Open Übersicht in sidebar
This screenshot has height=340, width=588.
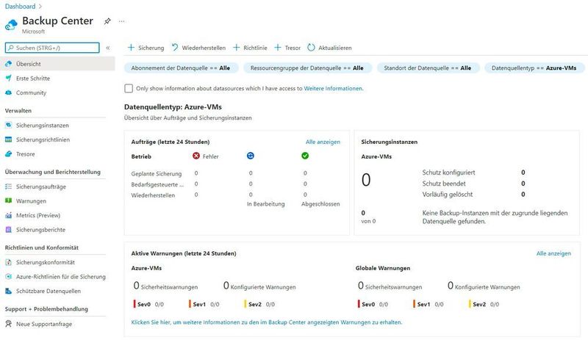[57, 64]
